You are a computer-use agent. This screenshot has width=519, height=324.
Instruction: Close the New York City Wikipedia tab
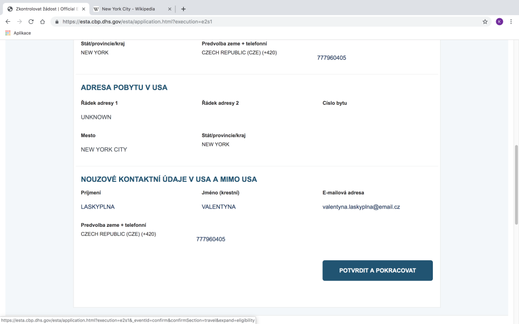[169, 9]
